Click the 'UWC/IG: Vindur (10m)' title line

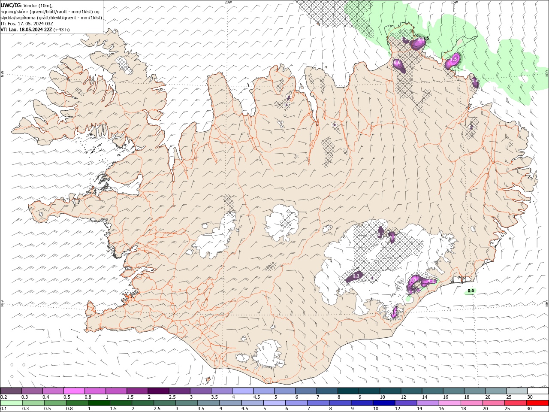tap(27, 5)
